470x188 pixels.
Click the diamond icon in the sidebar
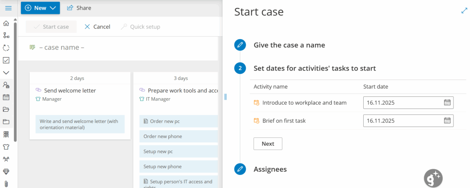[6, 172]
